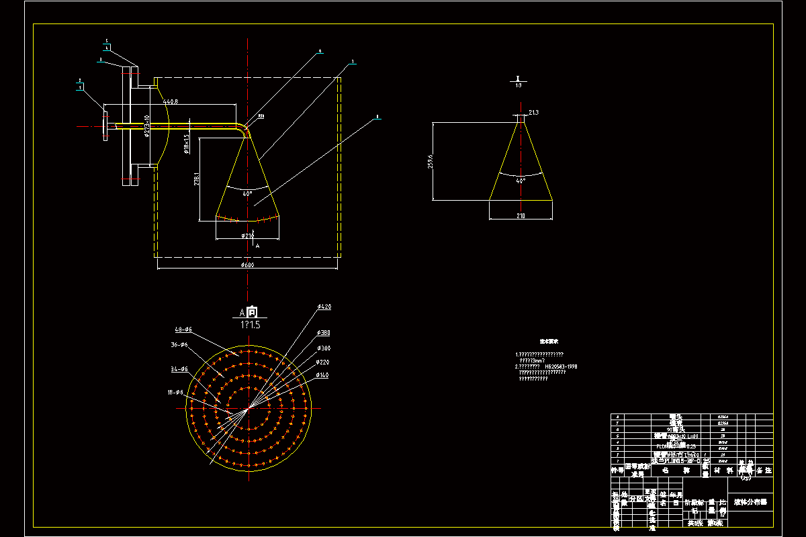
Task: Click the 278.1 vertical height dimension
Action: [195, 180]
